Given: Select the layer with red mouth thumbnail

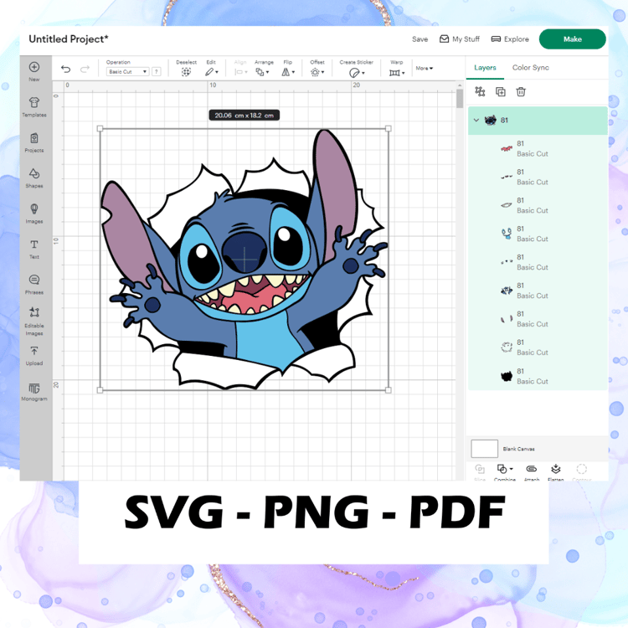Looking at the screenshot, I should pyautogui.click(x=538, y=148).
